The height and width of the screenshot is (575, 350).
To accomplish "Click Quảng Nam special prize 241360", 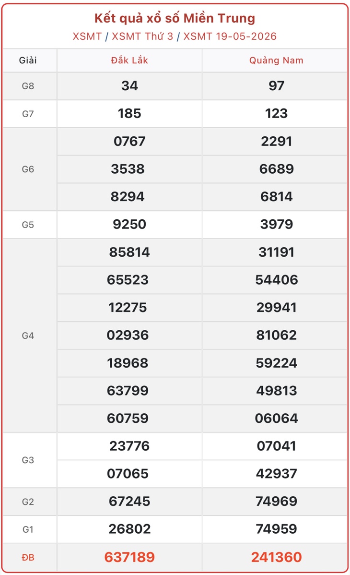I will coord(276,557).
